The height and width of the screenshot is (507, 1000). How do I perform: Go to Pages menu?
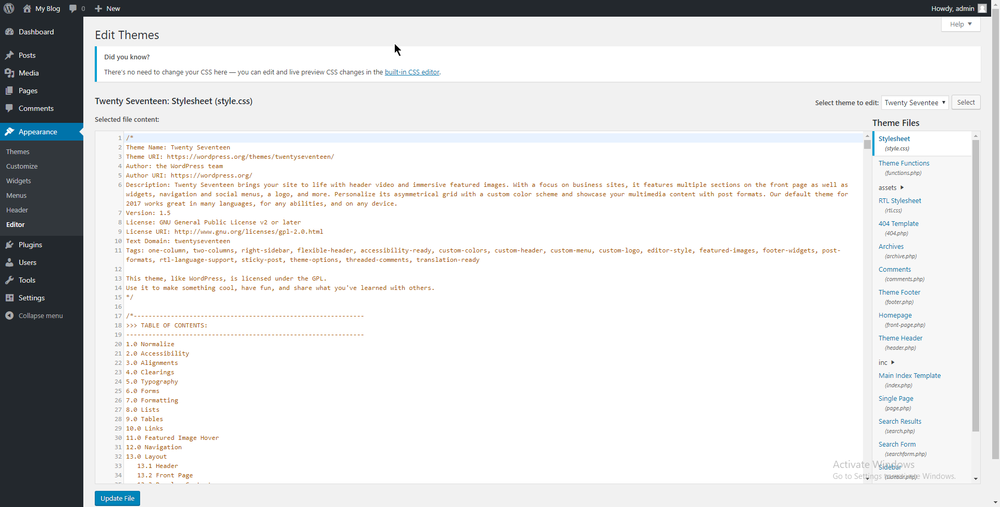tap(42, 91)
